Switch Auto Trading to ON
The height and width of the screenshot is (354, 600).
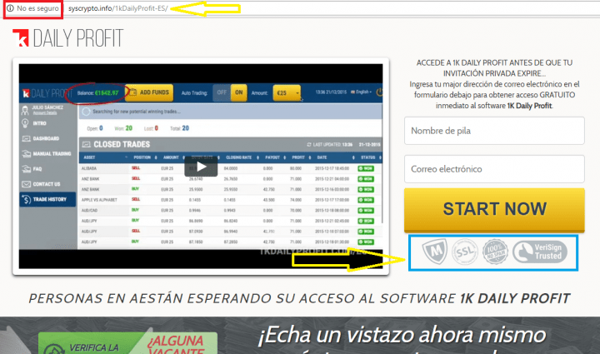[x=238, y=92]
